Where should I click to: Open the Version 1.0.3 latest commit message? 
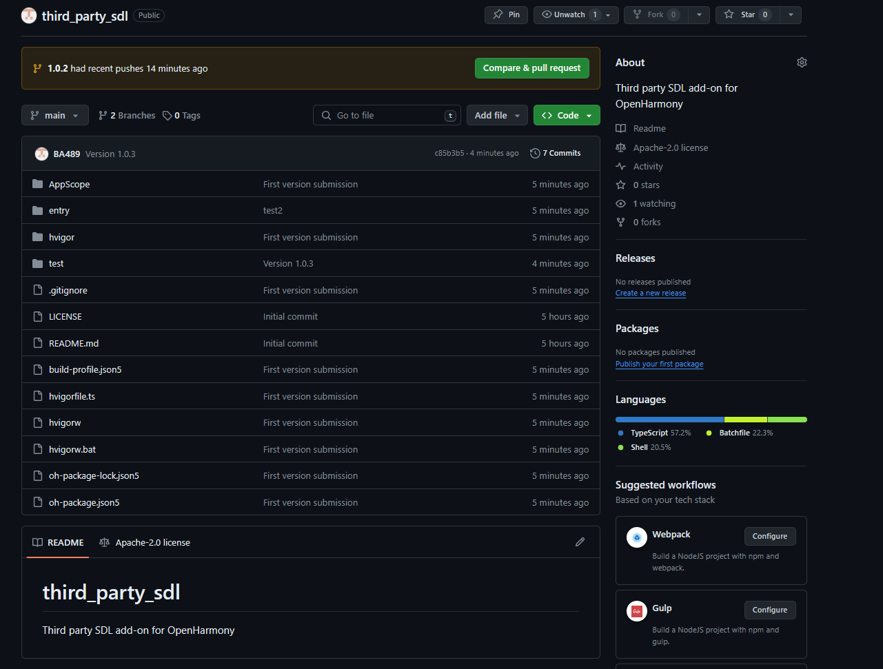(x=110, y=154)
